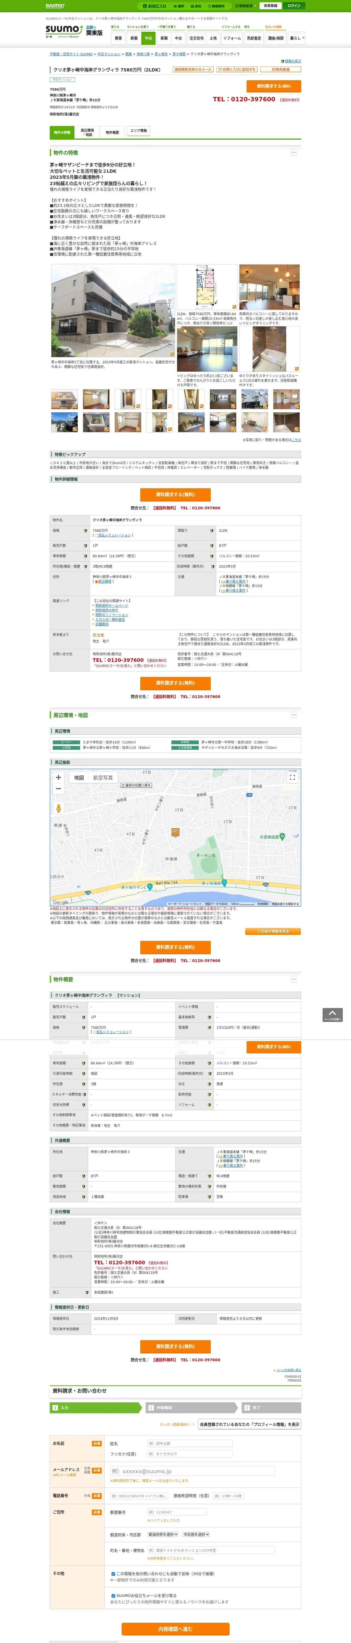Open 賃貸 navigation tab
The width and height of the screenshot is (351, 1643).
point(118,38)
